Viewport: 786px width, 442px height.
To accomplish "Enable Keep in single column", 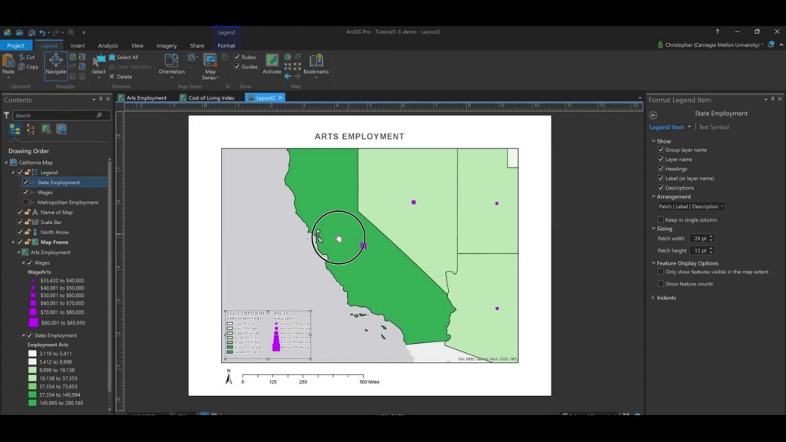I will tap(660, 219).
